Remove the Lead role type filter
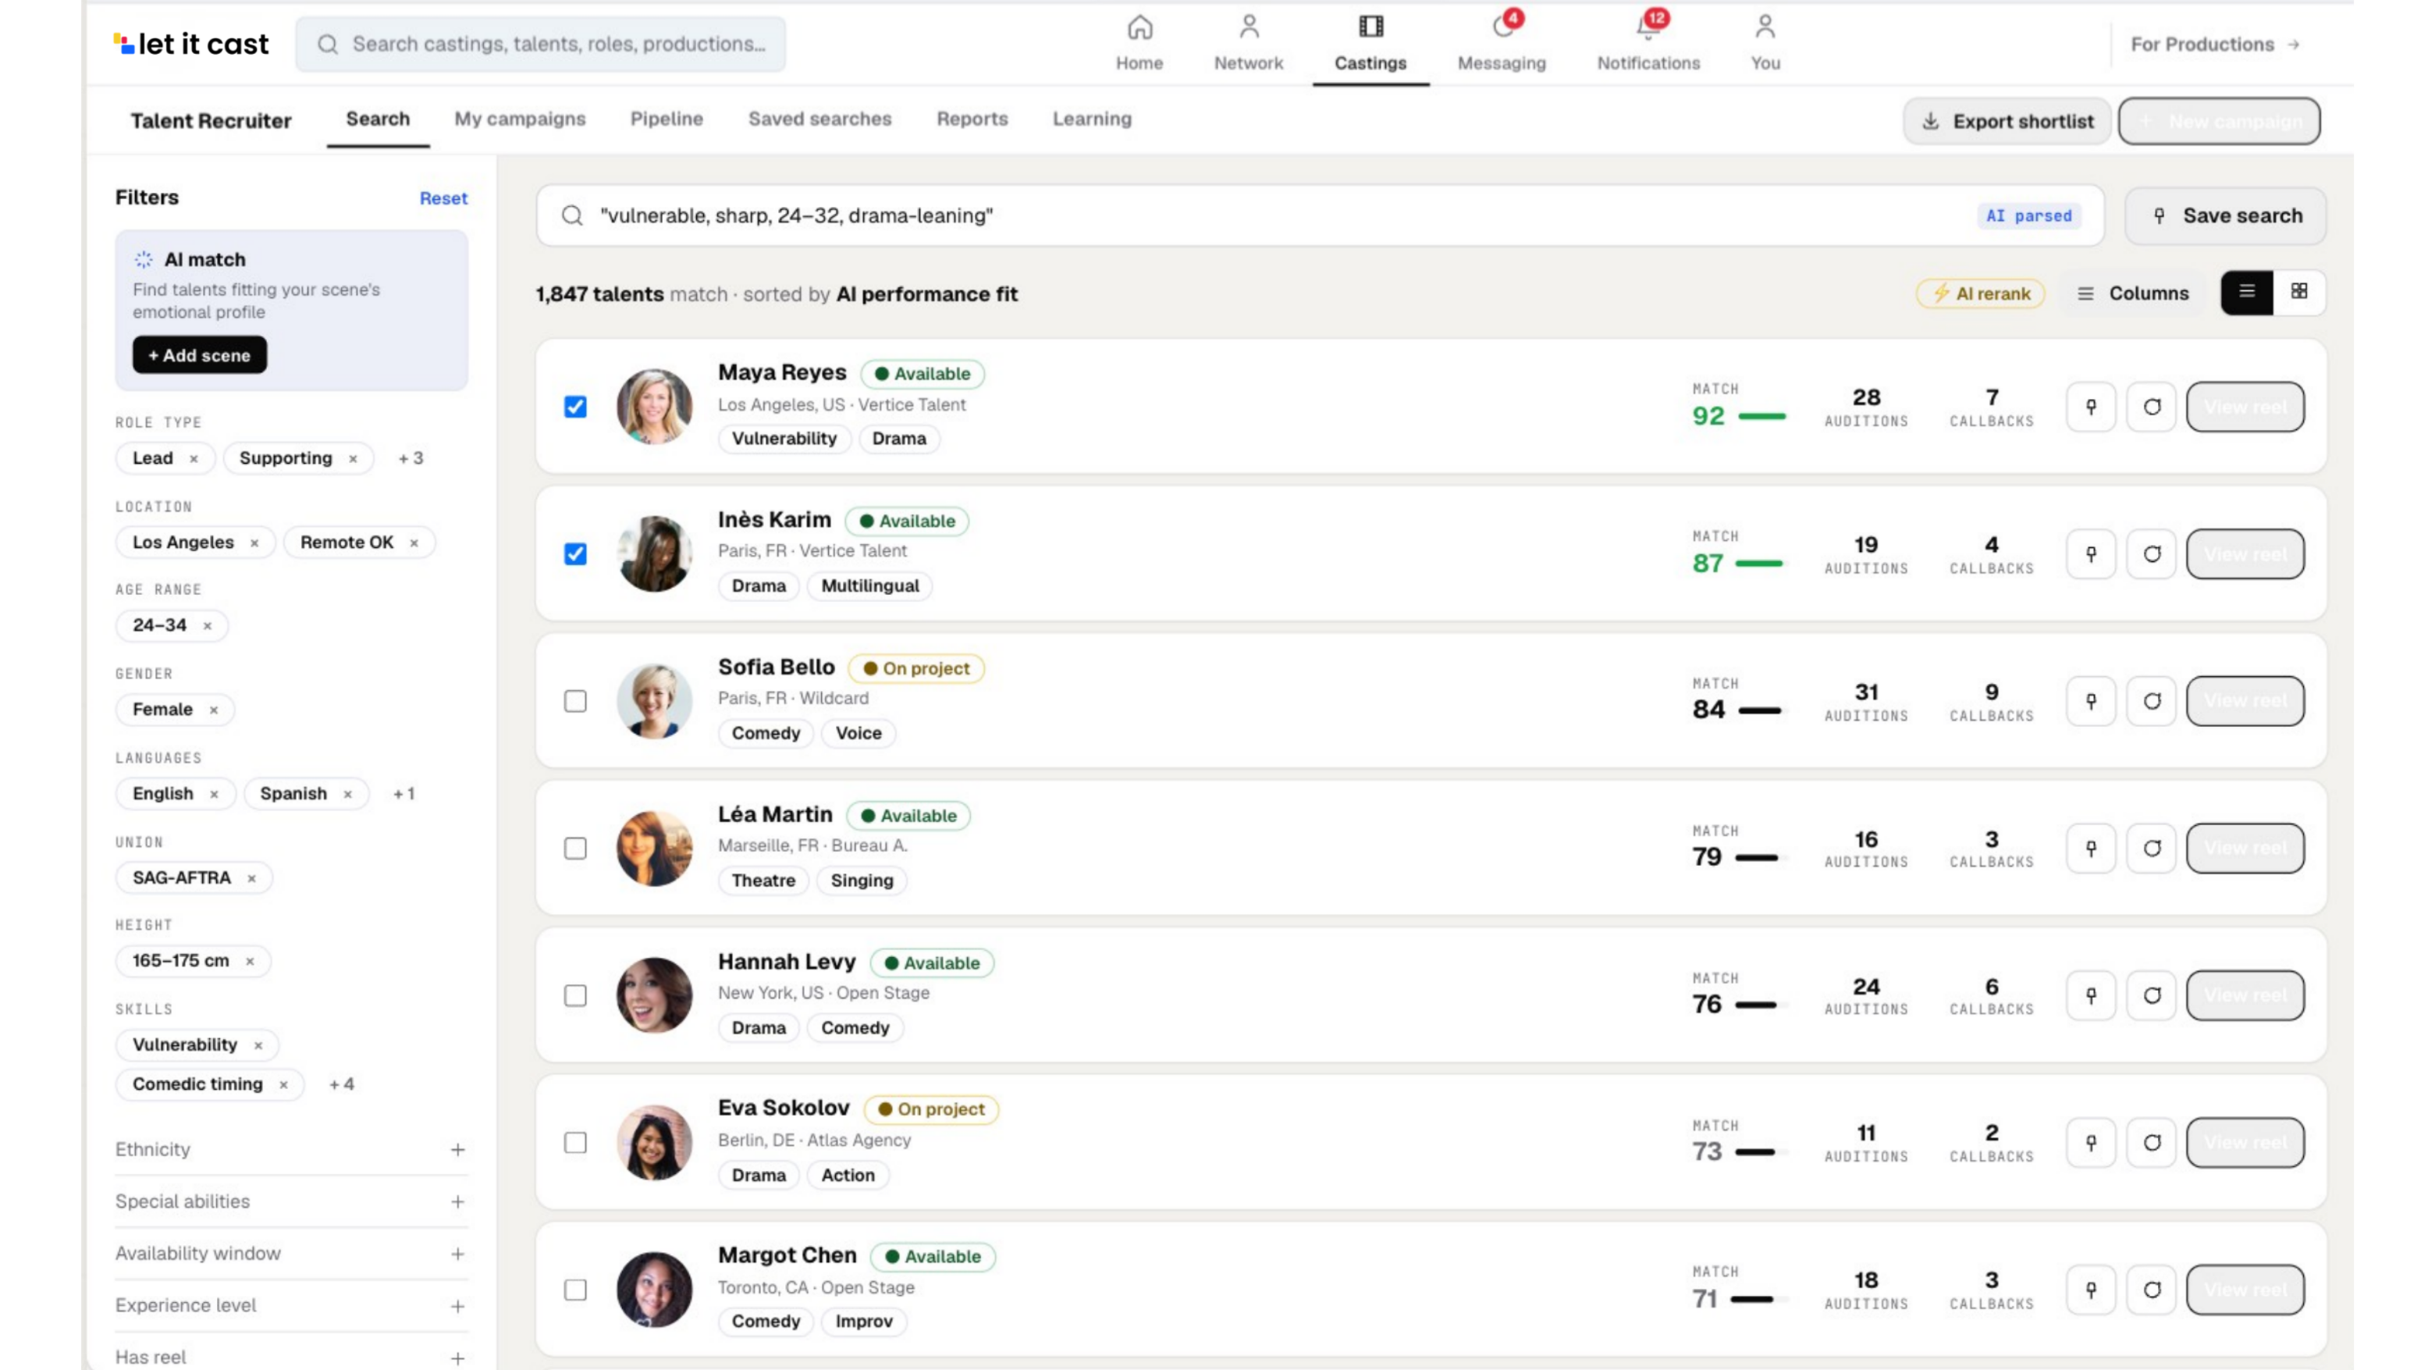2435x1370 pixels. point(194,458)
